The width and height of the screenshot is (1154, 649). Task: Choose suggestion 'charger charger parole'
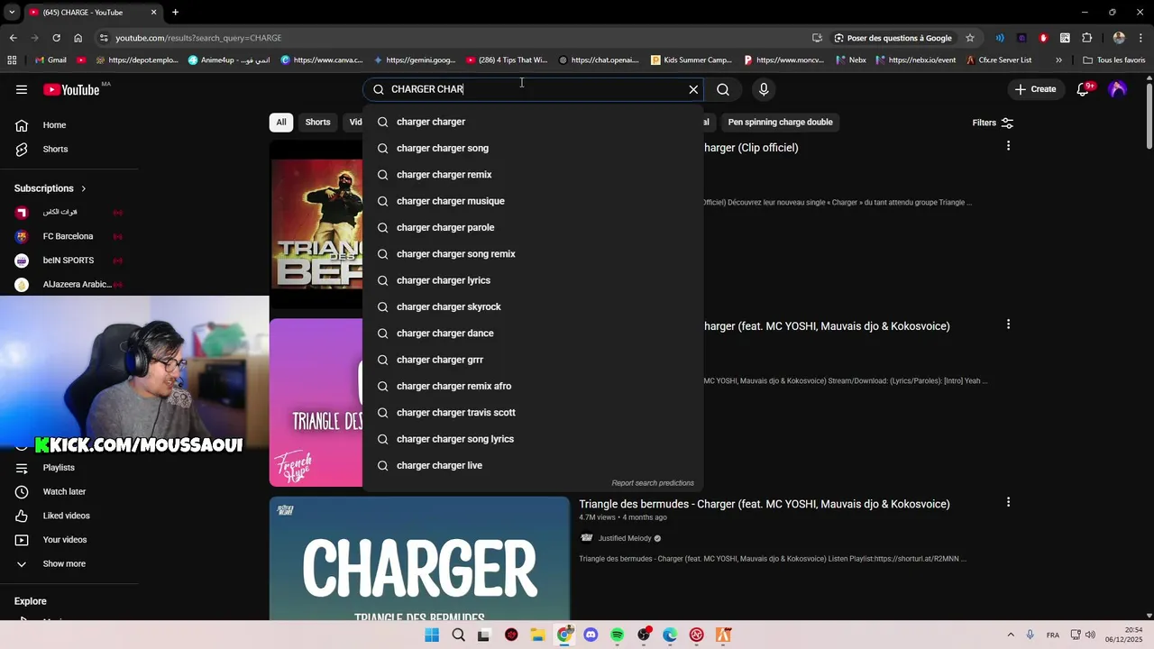click(533, 227)
